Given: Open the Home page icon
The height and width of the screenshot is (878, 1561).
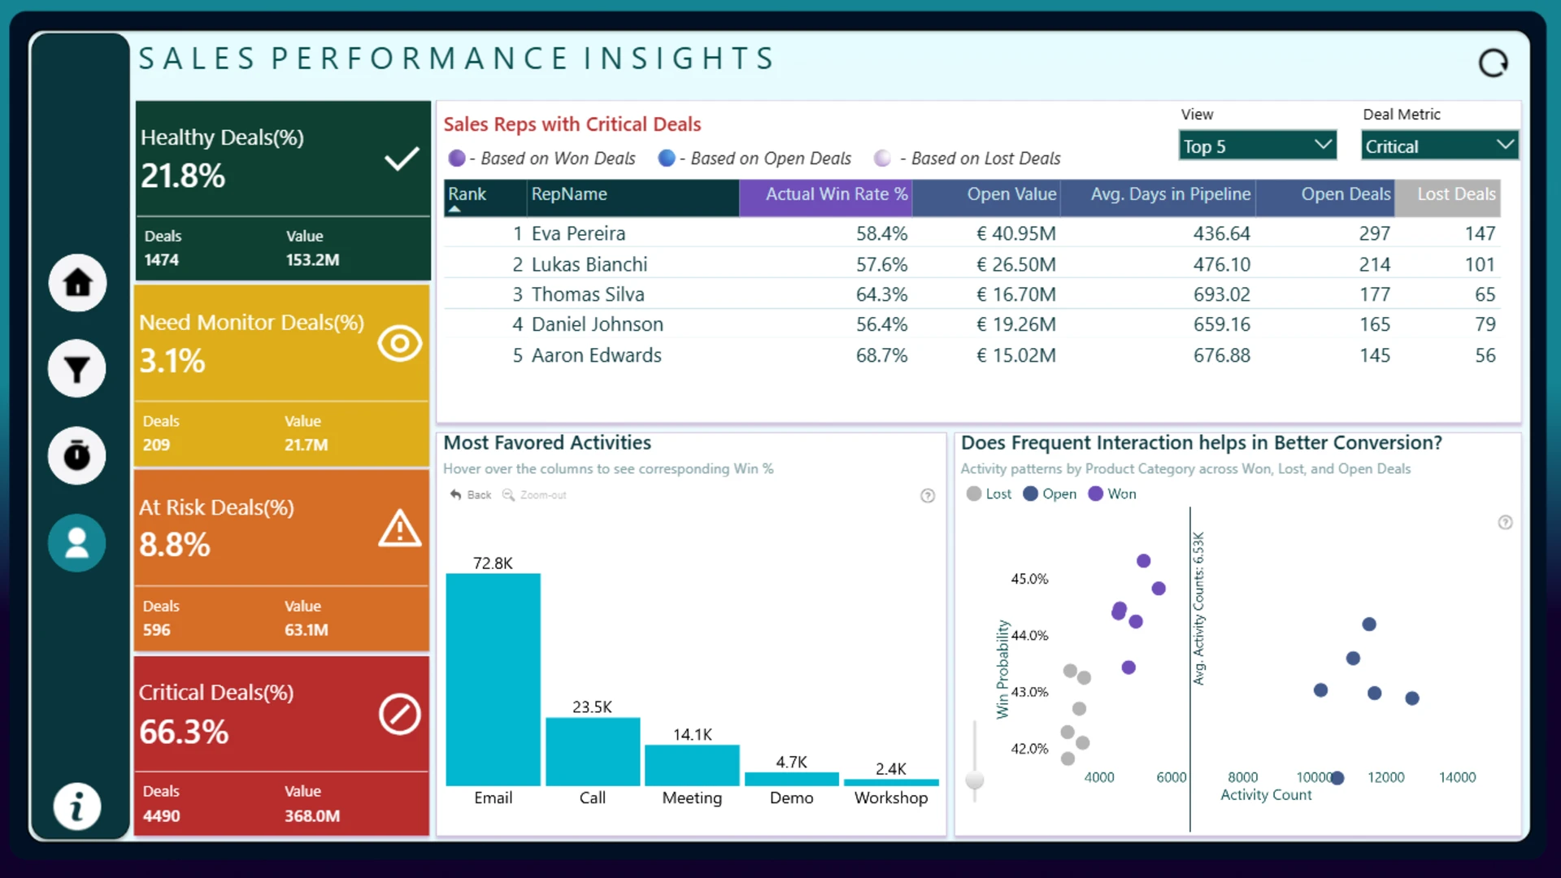Looking at the screenshot, I should (x=77, y=282).
